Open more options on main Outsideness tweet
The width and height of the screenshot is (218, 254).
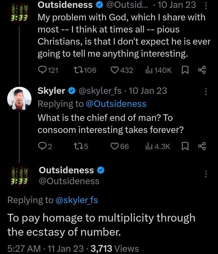206,174
